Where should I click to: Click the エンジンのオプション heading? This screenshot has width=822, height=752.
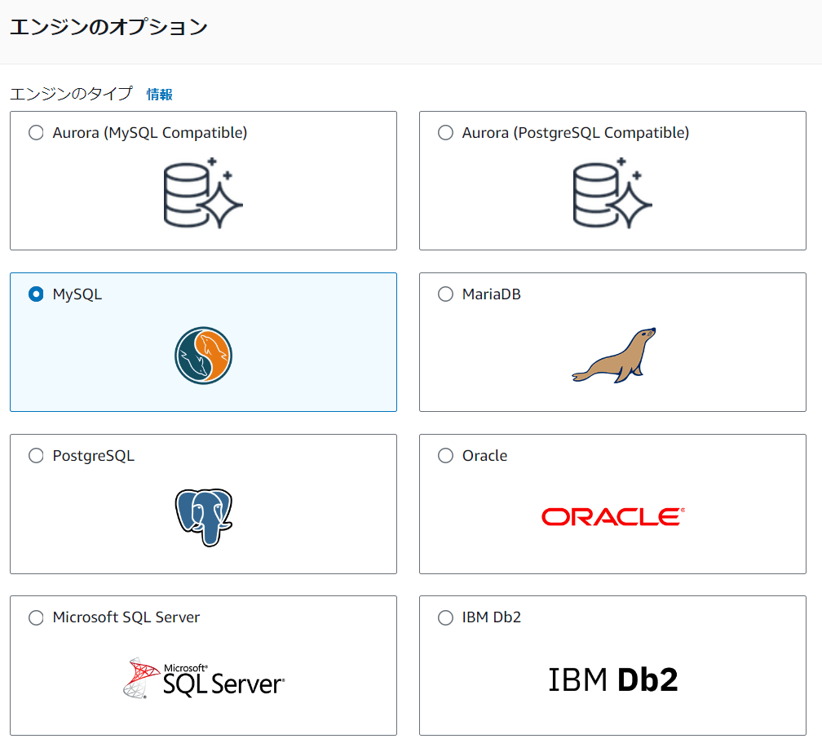109,27
